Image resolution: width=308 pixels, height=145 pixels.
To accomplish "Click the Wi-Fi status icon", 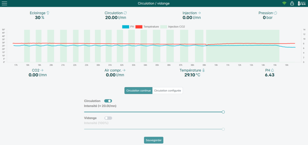I will 284,3.
